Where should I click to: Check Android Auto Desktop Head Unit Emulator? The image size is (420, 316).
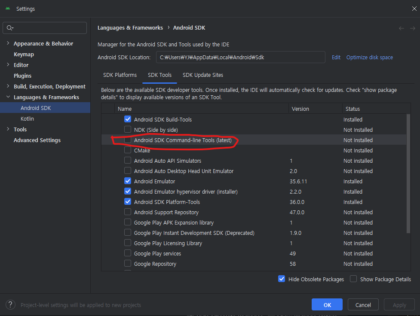[x=128, y=171]
